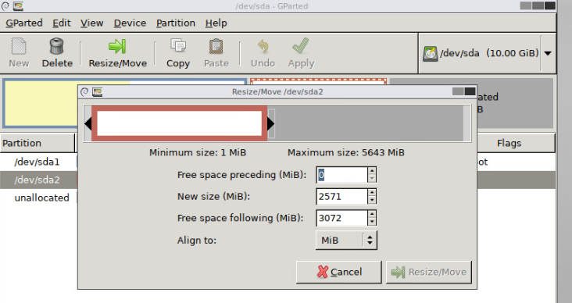
Task: Decrease Free space preceding value
Action: 372,179
